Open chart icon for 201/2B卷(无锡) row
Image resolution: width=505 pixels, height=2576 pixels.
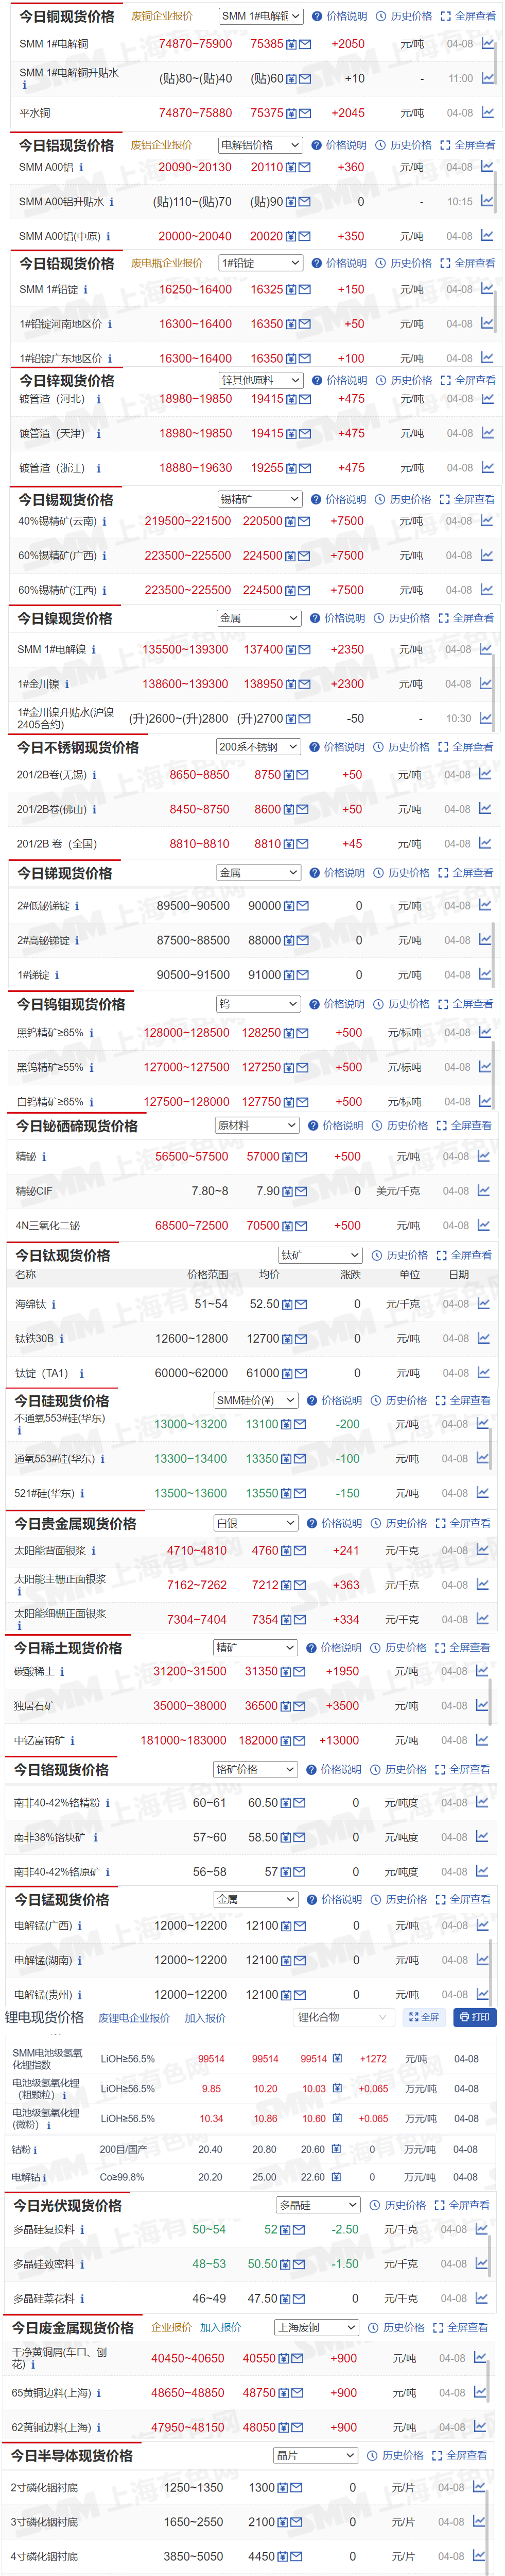coord(485,775)
